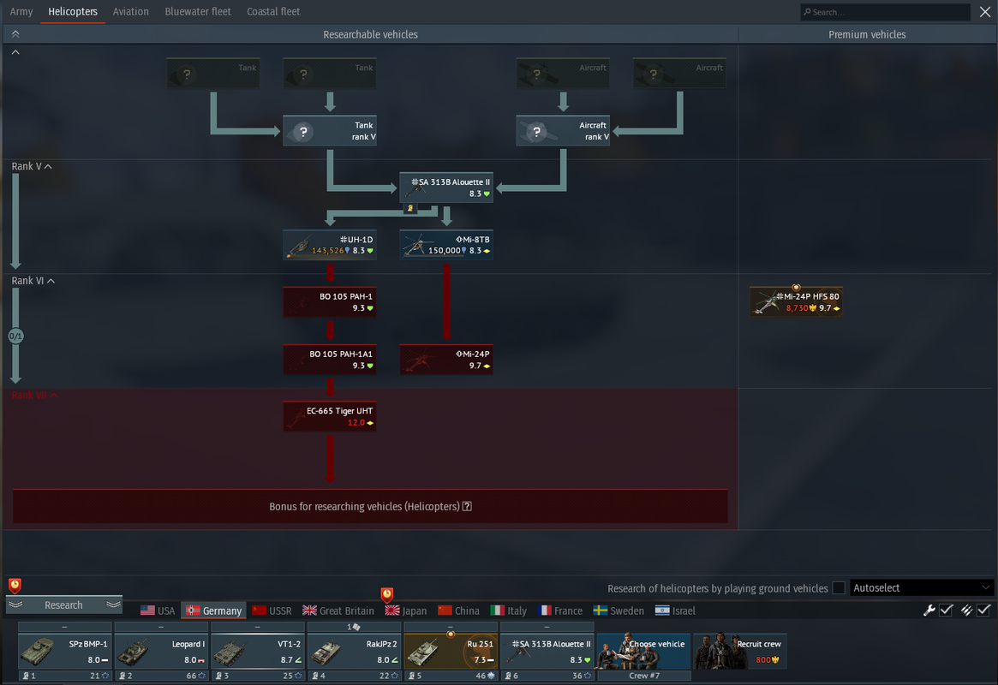Collapse all ranks with double chevron

click(x=15, y=34)
